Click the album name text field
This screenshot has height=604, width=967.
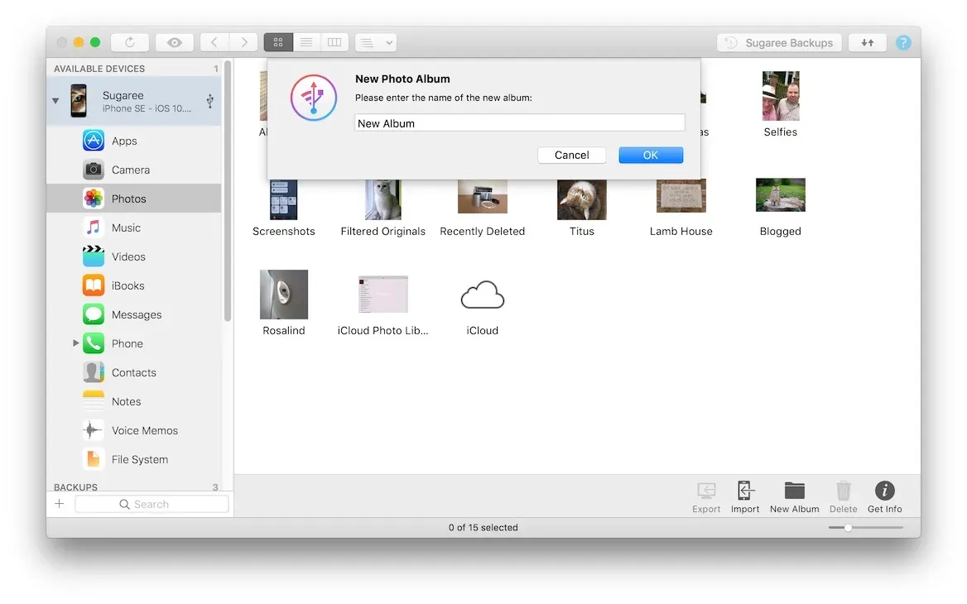click(519, 123)
